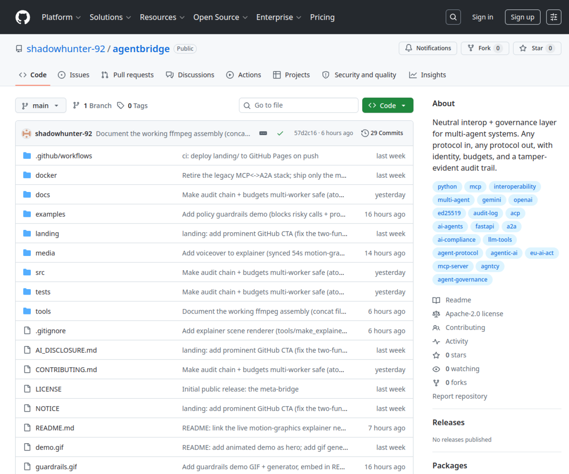Viewport: 569px width, 474px height.
Task: Select the Code tab
Action: tap(33, 75)
